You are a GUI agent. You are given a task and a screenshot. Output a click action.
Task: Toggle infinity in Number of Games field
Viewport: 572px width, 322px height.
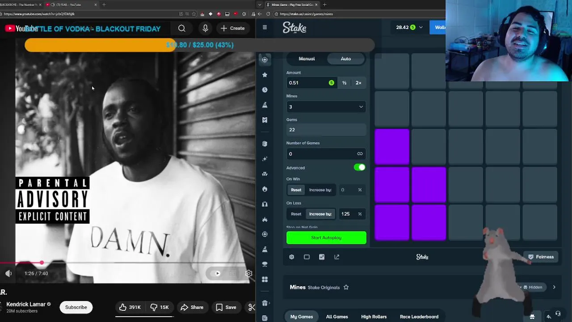[x=360, y=154]
